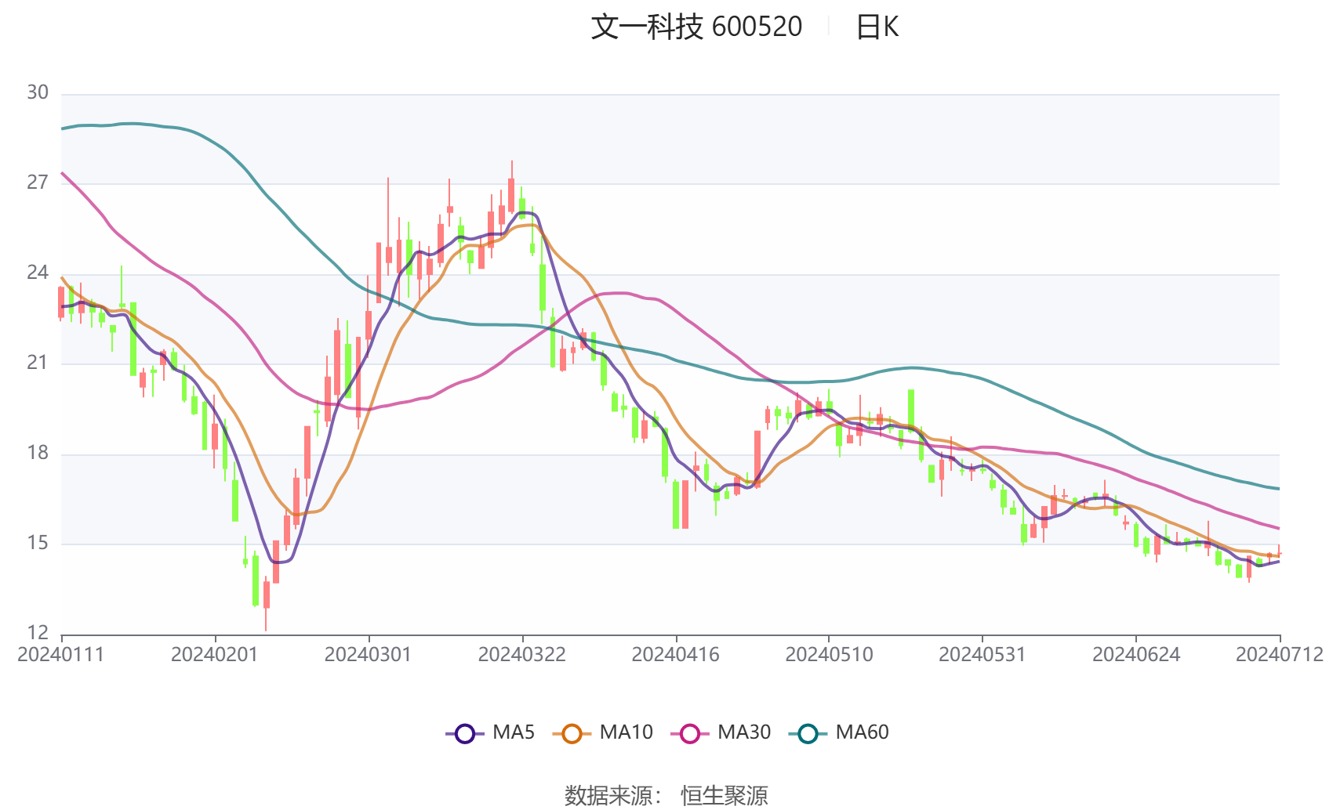This screenshot has height=810, width=1333.
Task: Click the 20240301 x-axis date label
Action: coord(369,655)
